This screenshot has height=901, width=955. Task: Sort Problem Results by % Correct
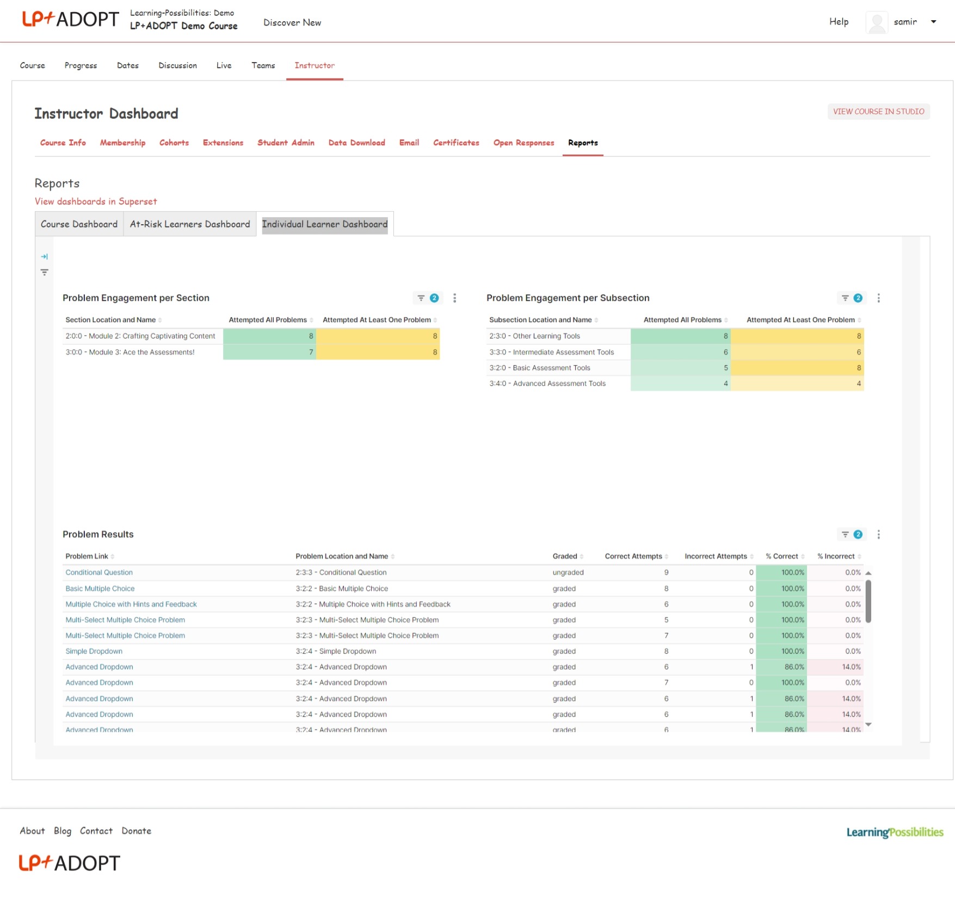click(x=785, y=556)
